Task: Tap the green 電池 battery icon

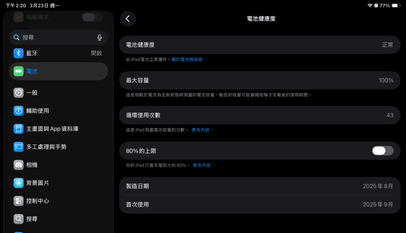Action: tap(18, 71)
